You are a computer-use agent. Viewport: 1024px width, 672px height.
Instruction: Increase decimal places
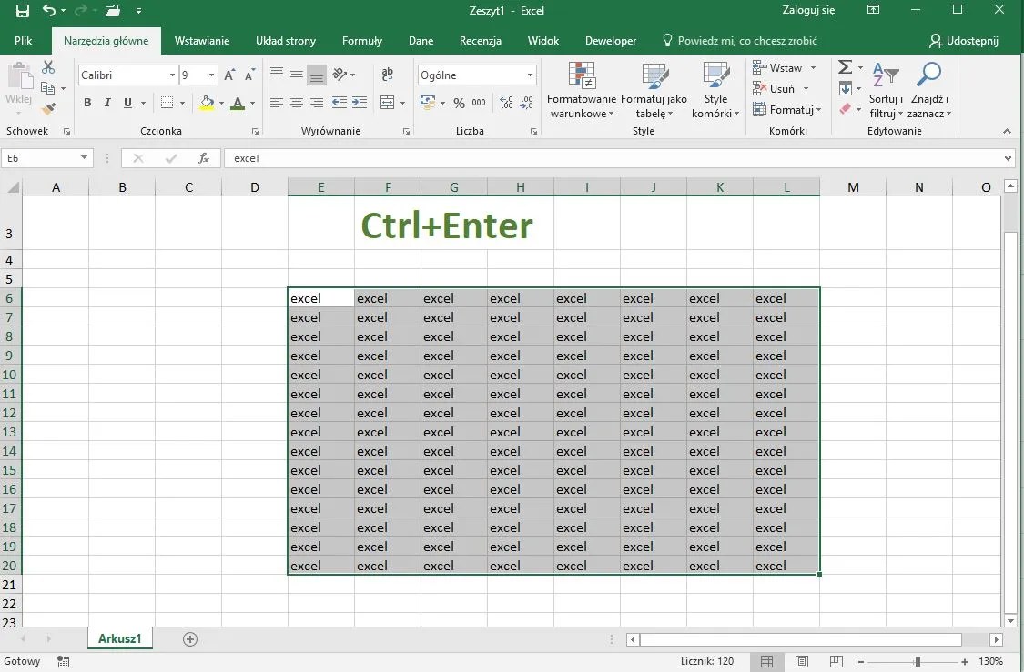pyautogui.click(x=506, y=103)
